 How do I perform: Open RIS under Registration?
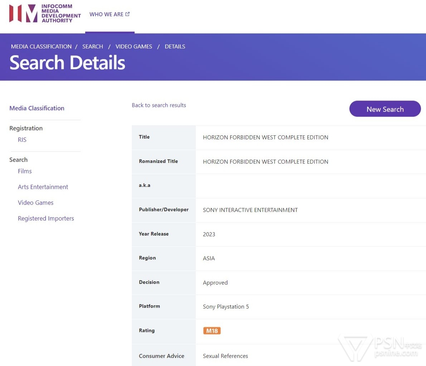22,140
